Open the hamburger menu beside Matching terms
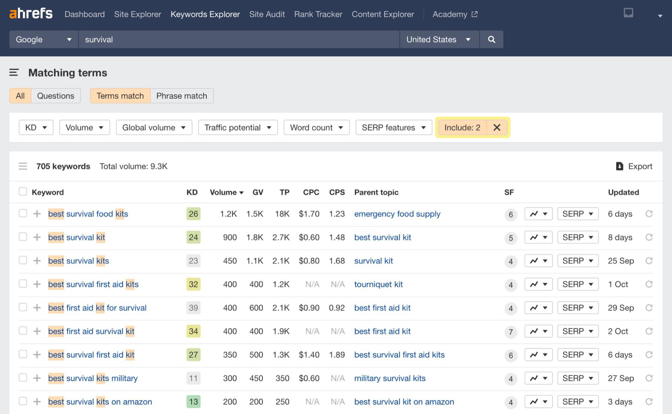 click(13, 73)
